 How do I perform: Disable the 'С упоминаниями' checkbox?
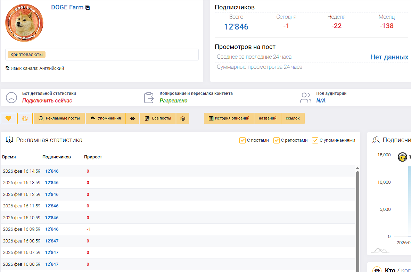(x=315, y=140)
